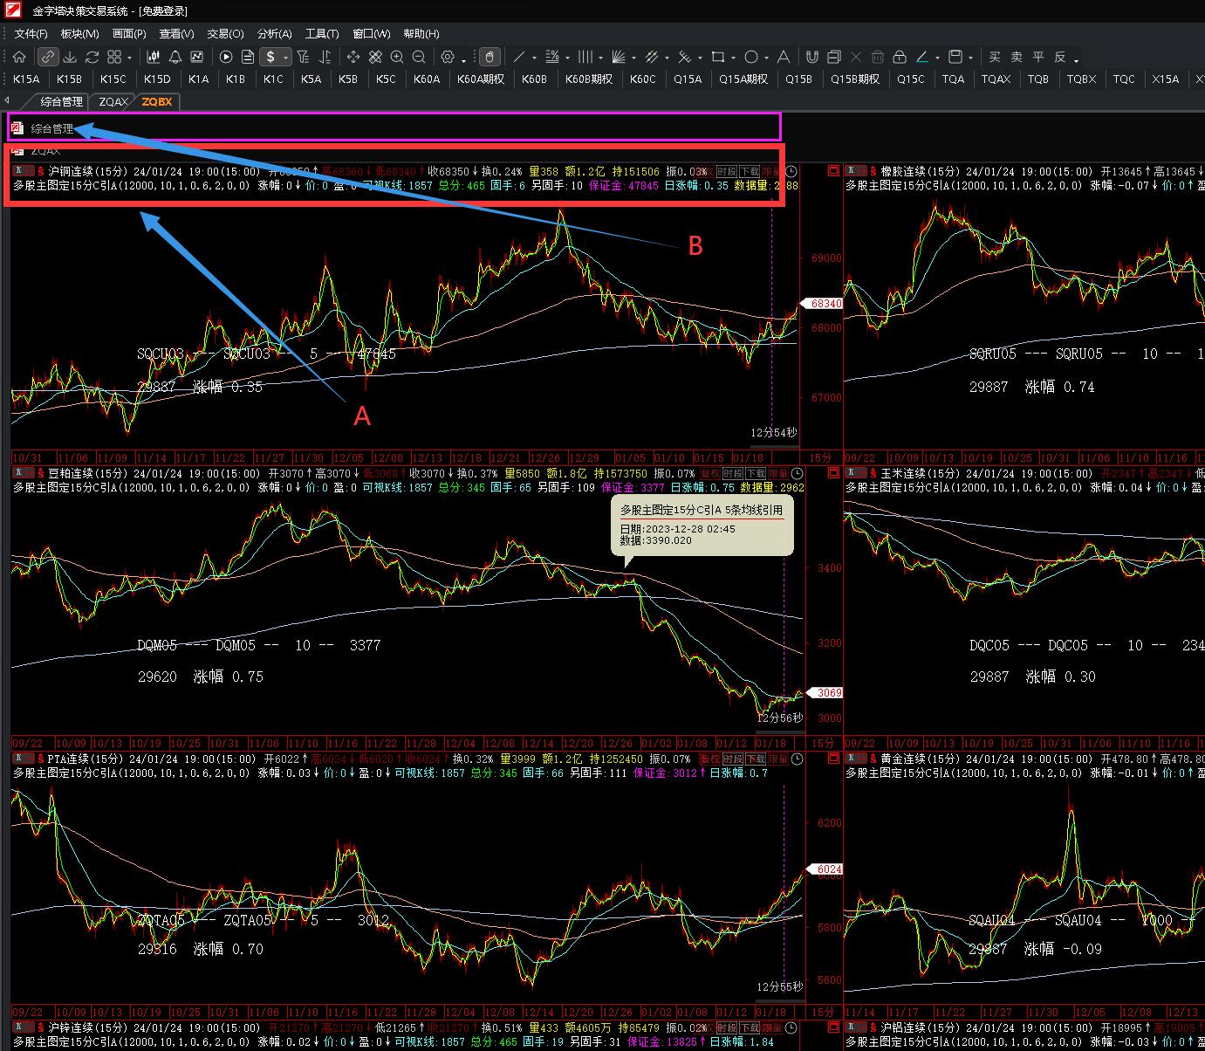Click the dollar sign button

[x=270, y=57]
